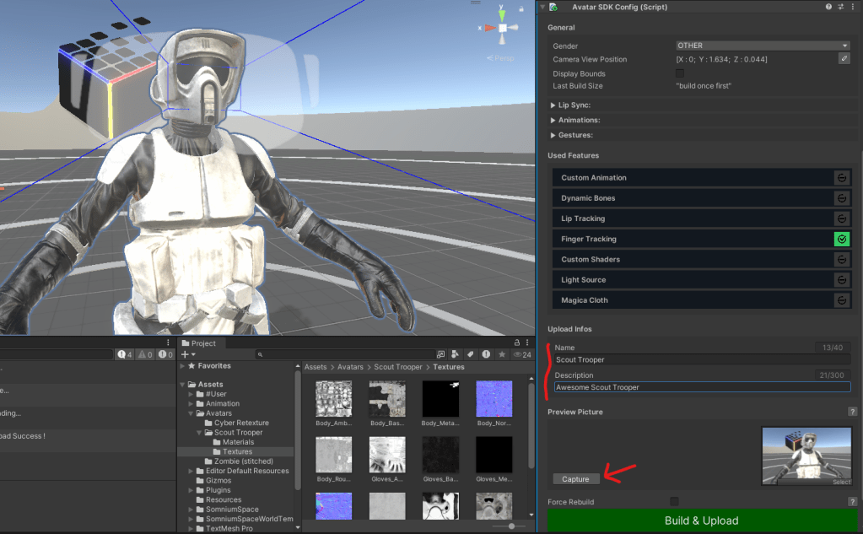Click the search by label tag icon
Image resolution: width=863 pixels, height=534 pixels.
pyautogui.click(x=471, y=355)
